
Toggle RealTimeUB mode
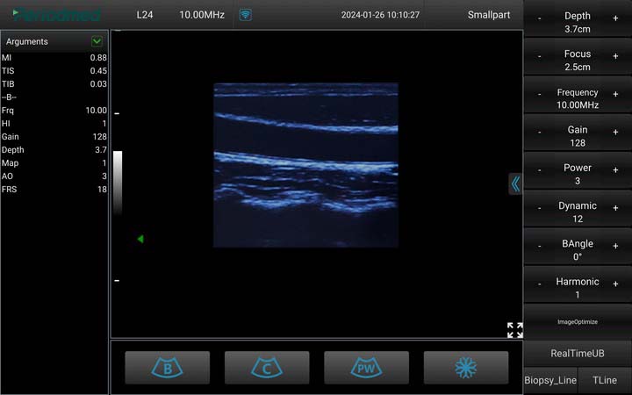pyautogui.click(x=577, y=353)
